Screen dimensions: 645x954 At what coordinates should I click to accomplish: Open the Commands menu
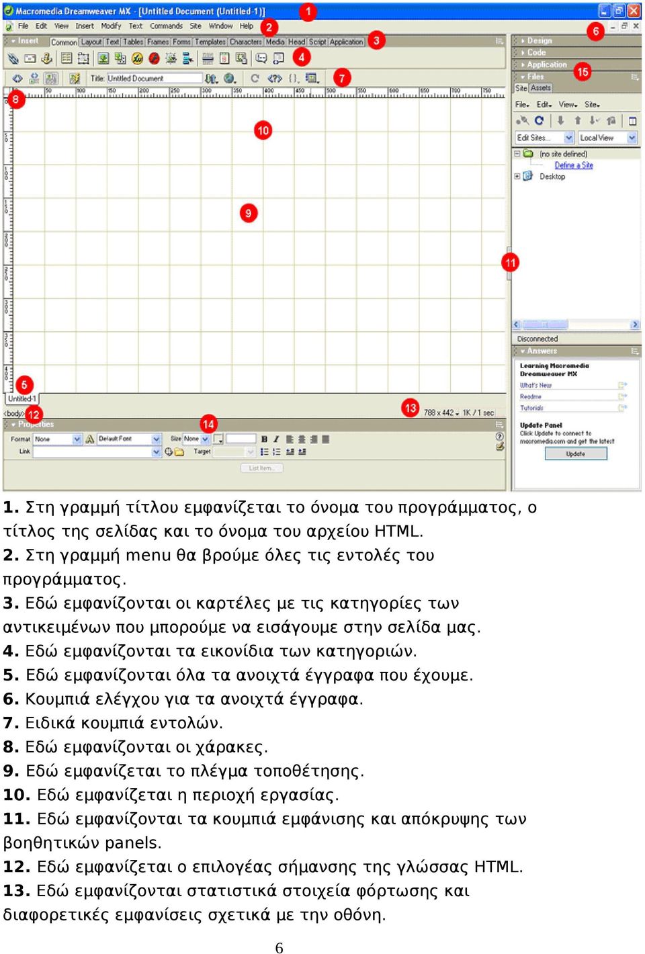click(x=166, y=26)
